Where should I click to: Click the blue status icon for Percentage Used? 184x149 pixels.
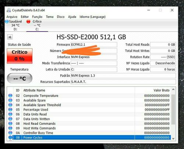pos(10,110)
